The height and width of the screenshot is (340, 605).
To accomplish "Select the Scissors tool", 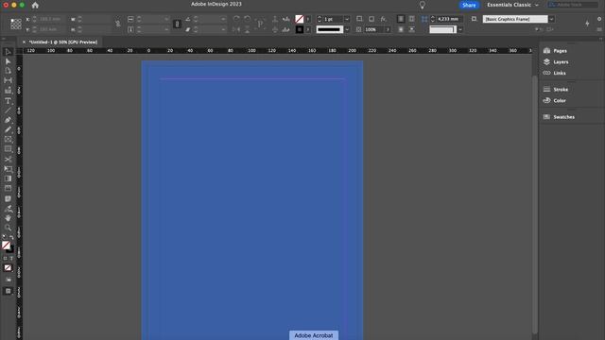I will (x=9, y=160).
